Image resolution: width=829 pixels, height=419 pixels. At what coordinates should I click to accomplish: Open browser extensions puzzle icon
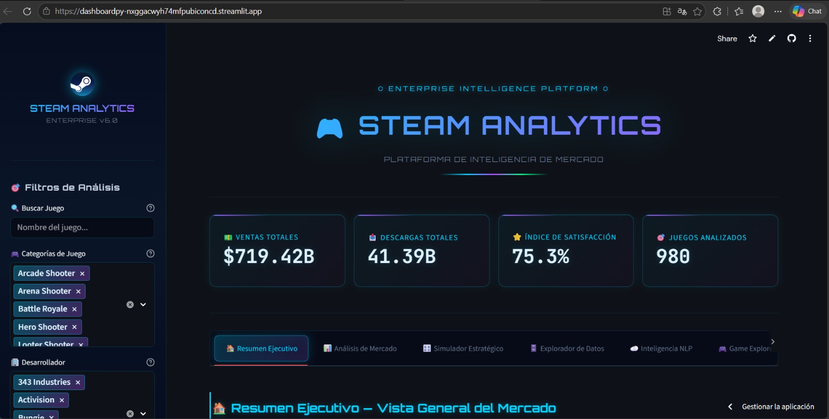click(717, 11)
